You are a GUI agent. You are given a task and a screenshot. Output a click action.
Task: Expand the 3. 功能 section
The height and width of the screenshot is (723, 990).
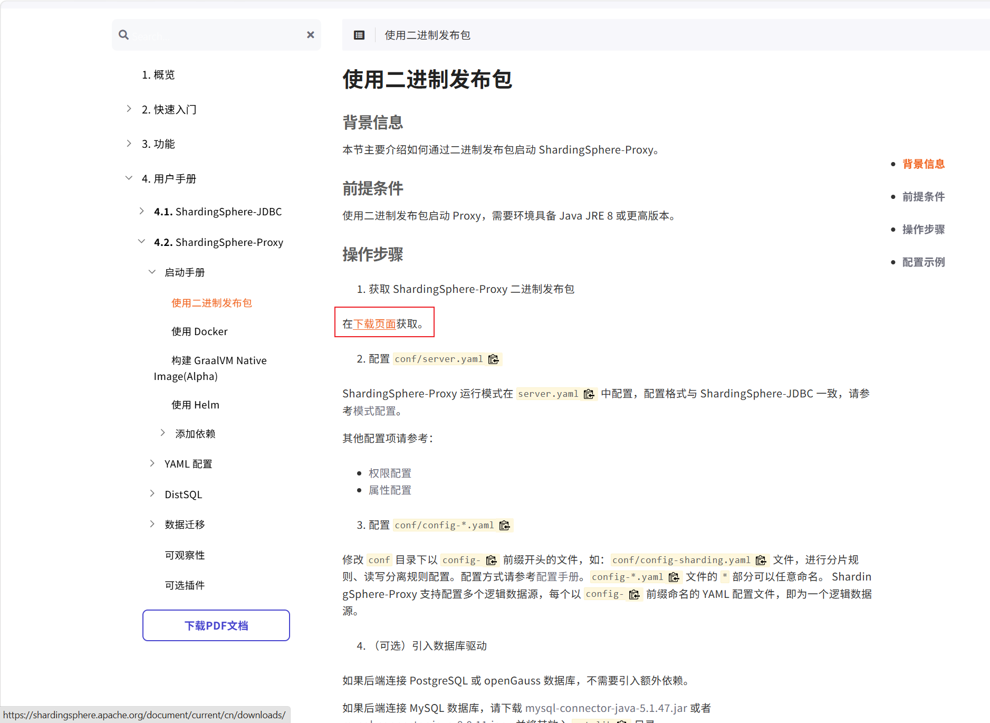click(x=129, y=144)
